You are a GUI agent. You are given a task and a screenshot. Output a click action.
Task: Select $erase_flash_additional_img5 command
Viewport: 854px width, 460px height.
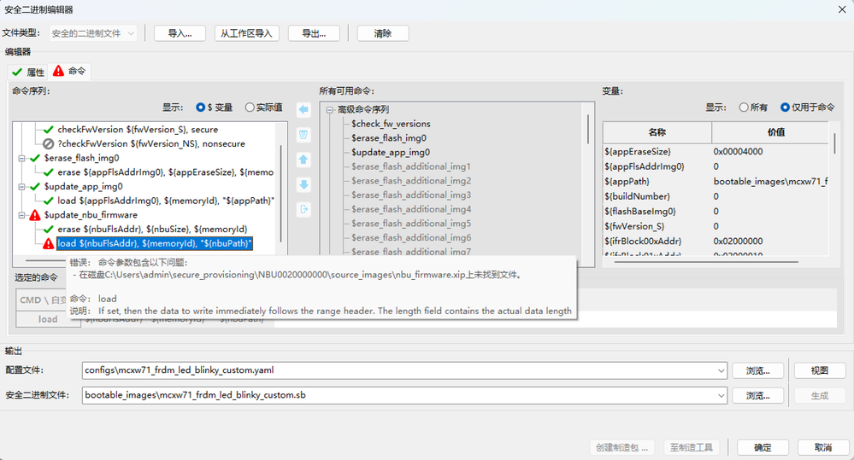[411, 224]
